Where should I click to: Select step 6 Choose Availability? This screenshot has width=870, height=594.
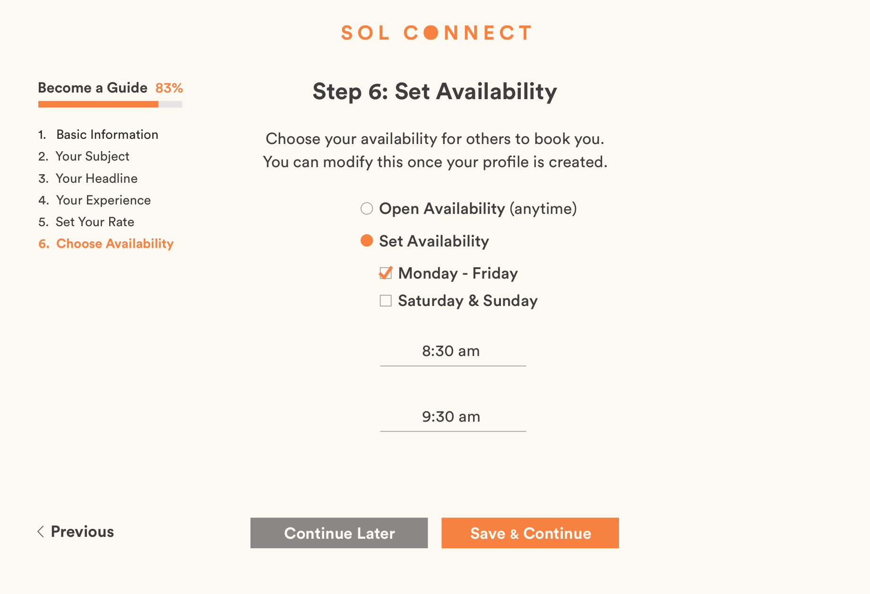coord(115,244)
